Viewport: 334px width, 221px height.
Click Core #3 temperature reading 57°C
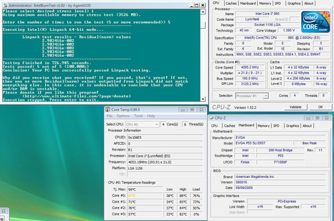(145, 214)
